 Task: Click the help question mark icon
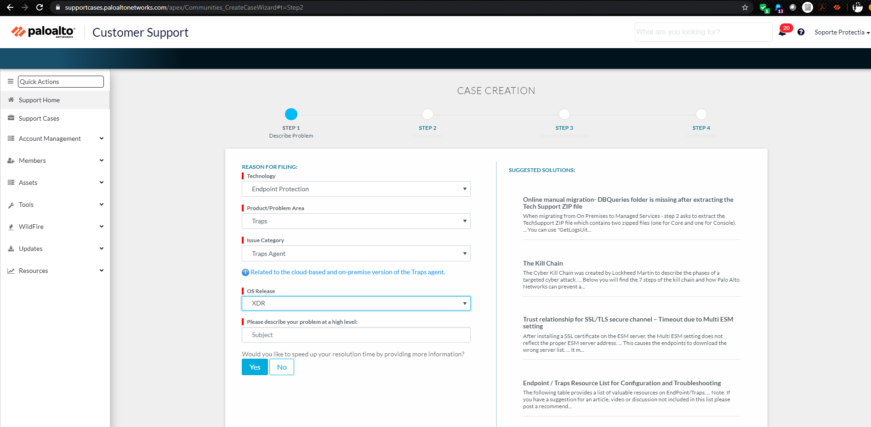coord(801,32)
